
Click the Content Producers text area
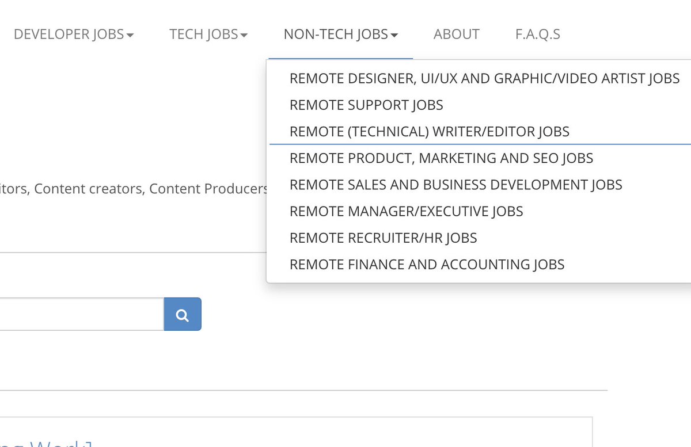pos(209,189)
